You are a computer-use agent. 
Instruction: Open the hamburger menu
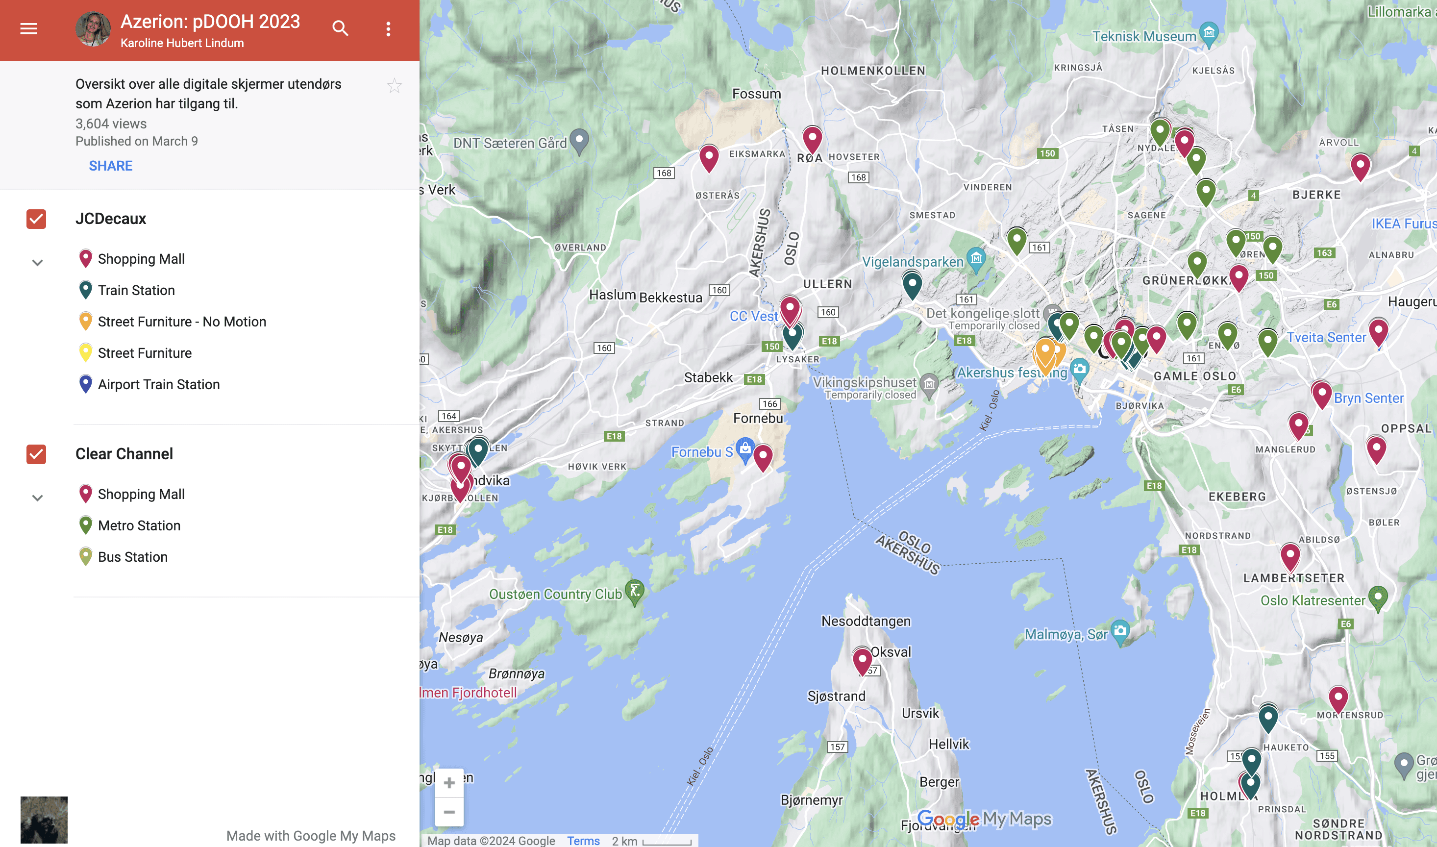pos(28,28)
